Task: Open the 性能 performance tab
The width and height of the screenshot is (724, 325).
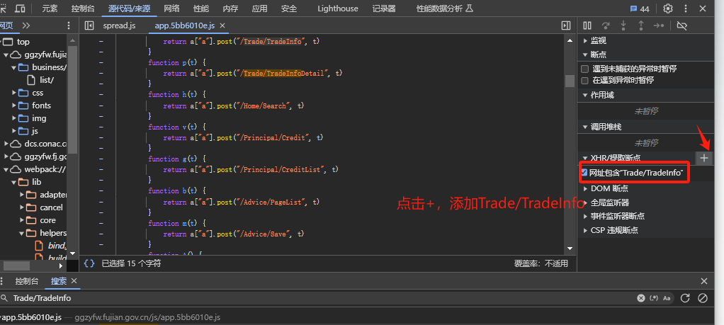Action: pyautogui.click(x=201, y=8)
